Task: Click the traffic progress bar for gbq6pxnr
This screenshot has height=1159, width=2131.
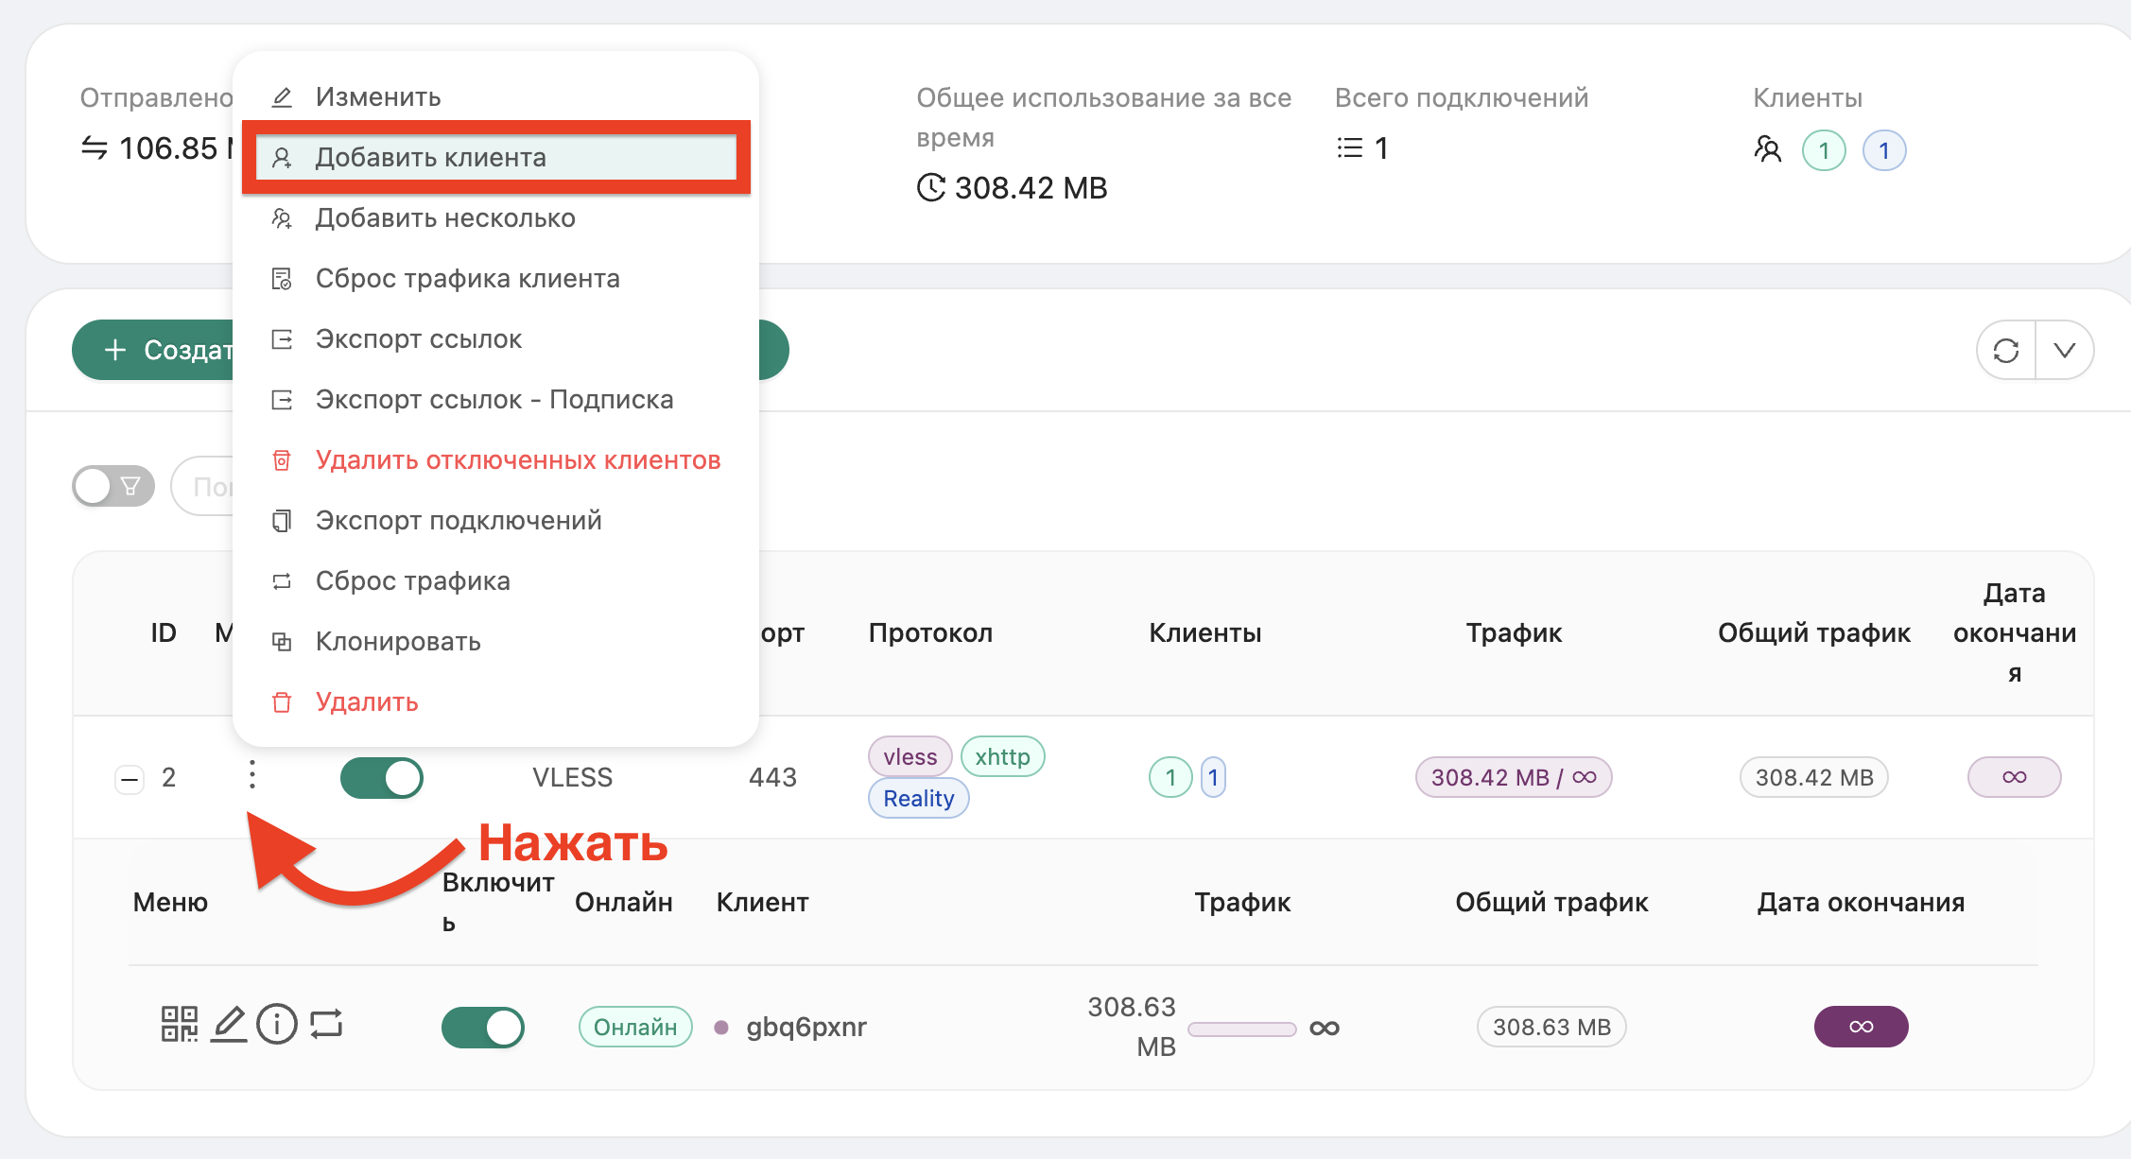Action: pos(1241,1031)
